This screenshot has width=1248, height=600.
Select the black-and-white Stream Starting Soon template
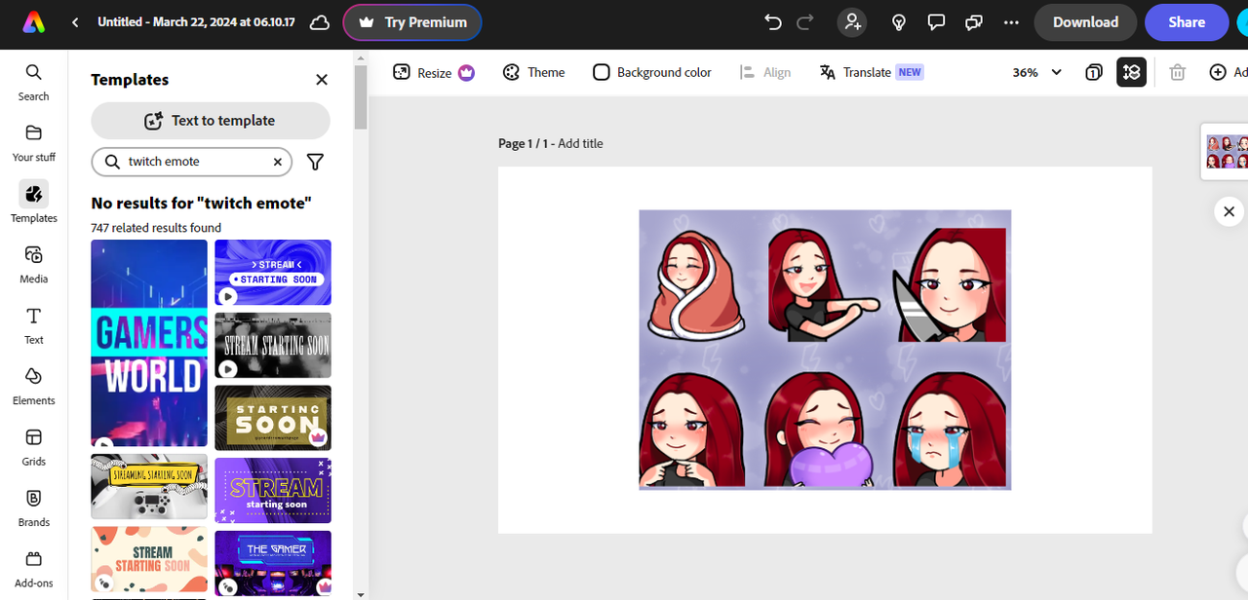point(273,345)
